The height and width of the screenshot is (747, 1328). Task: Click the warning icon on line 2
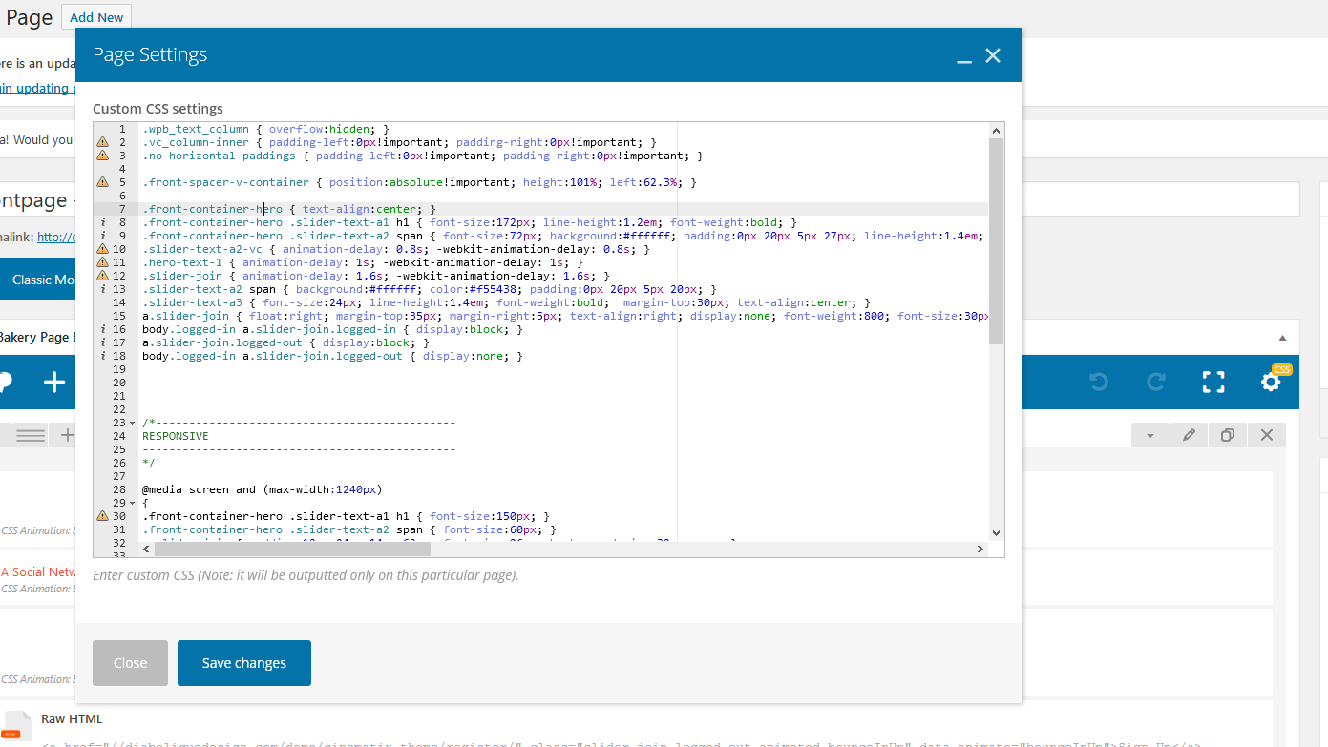pyautogui.click(x=102, y=142)
